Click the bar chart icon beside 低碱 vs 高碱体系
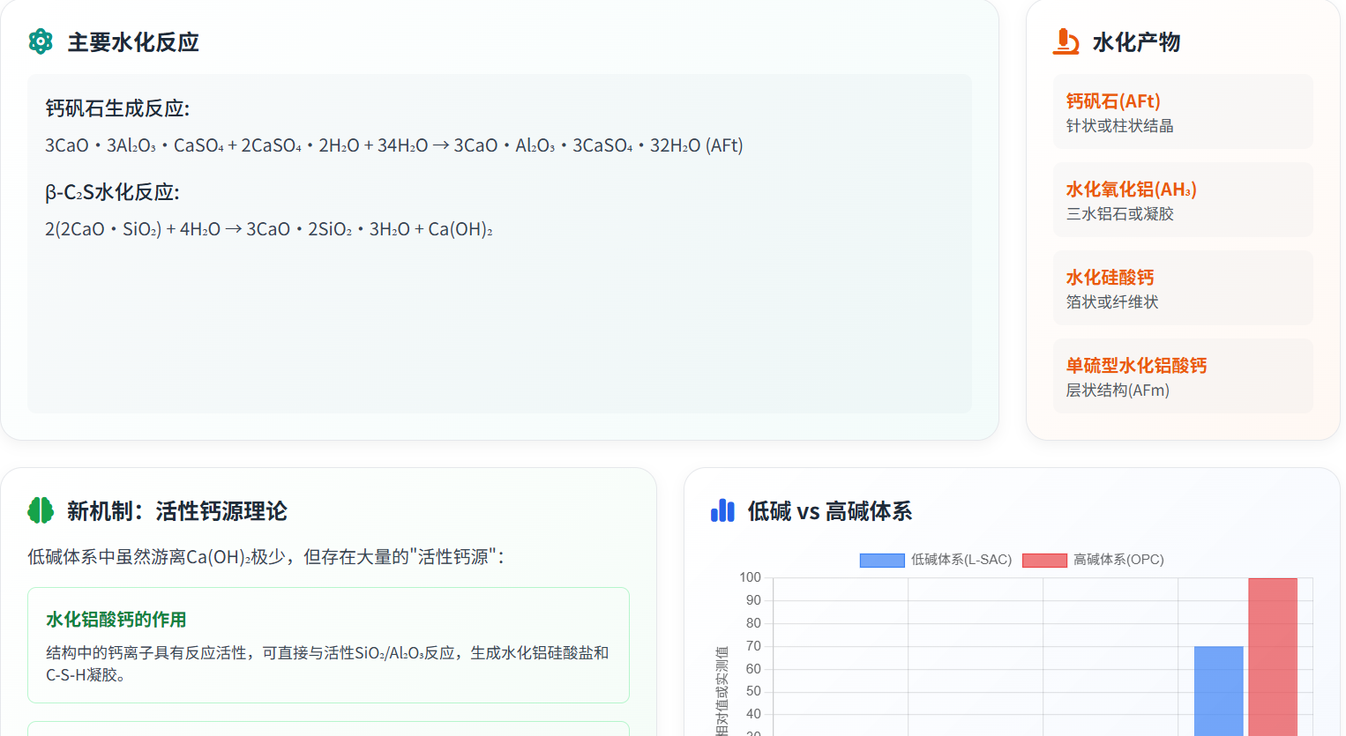The image size is (1346, 736). (722, 510)
